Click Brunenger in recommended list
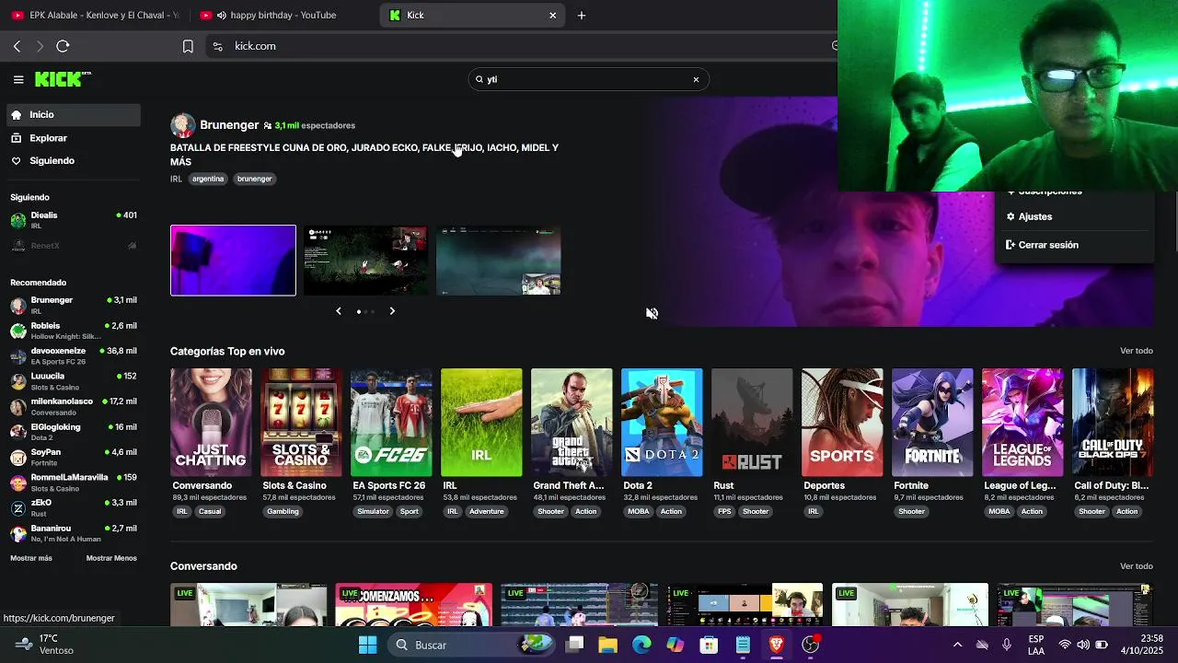This screenshot has width=1178, height=663. 73,305
